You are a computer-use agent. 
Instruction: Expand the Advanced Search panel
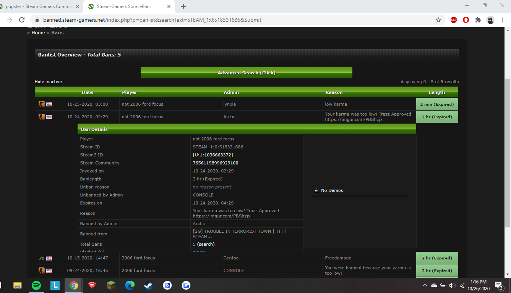pyautogui.click(x=247, y=72)
